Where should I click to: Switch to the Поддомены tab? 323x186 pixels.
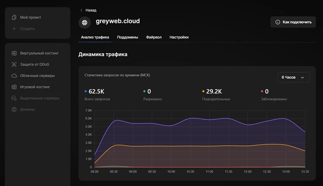[127, 37]
